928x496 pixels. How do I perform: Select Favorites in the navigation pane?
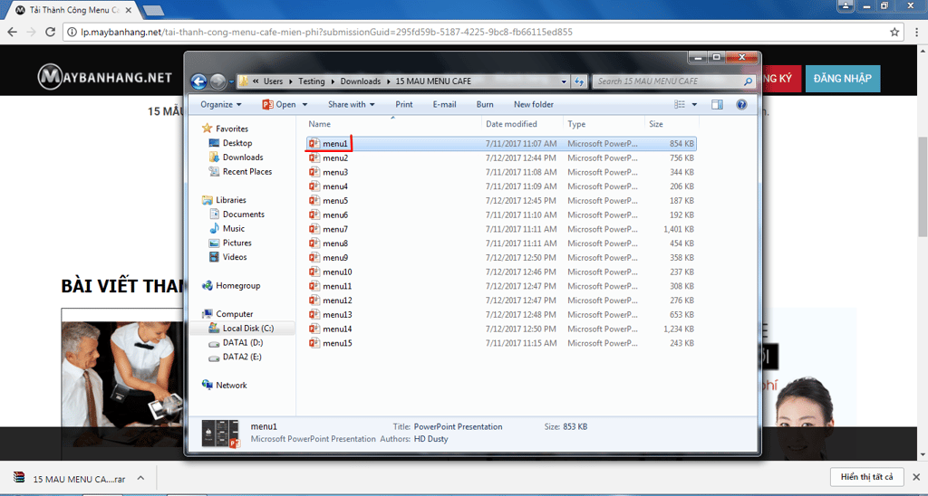[232, 129]
